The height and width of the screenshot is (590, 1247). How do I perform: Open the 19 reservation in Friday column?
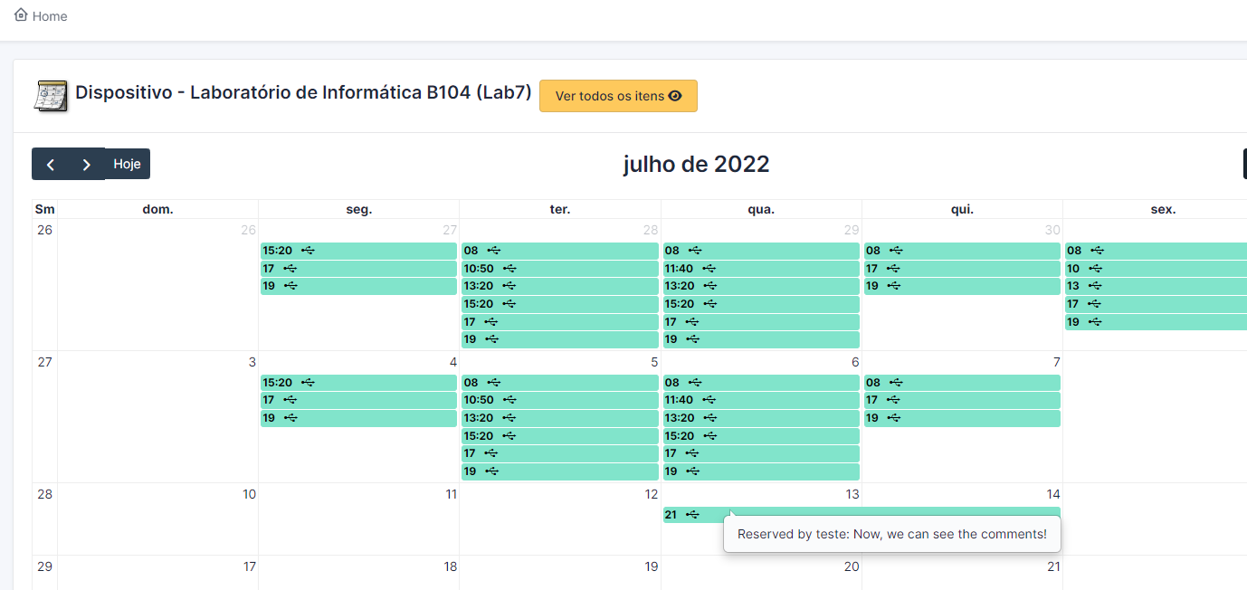(1156, 322)
